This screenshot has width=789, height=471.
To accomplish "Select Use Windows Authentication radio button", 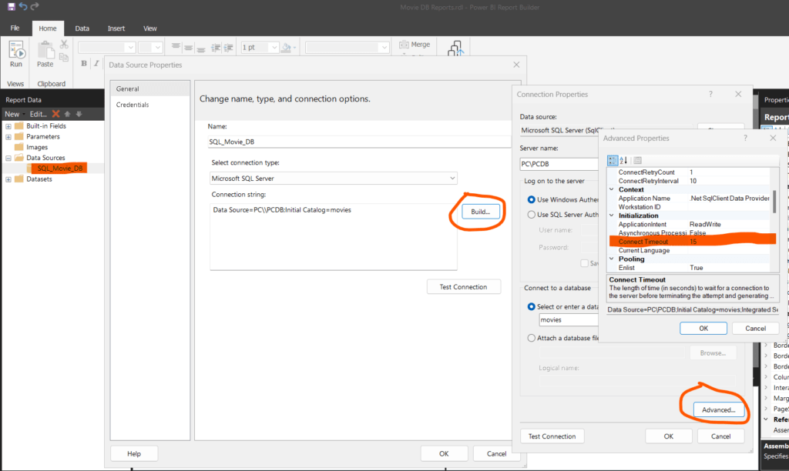I will [532, 199].
